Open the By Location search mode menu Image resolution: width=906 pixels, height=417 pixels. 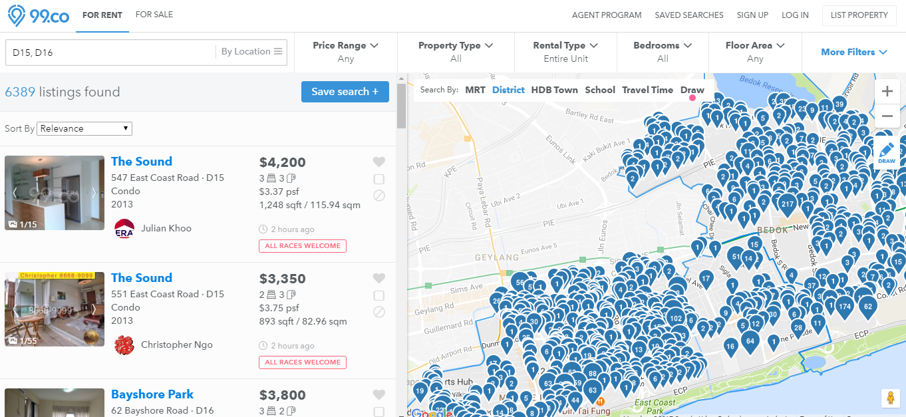tap(251, 52)
